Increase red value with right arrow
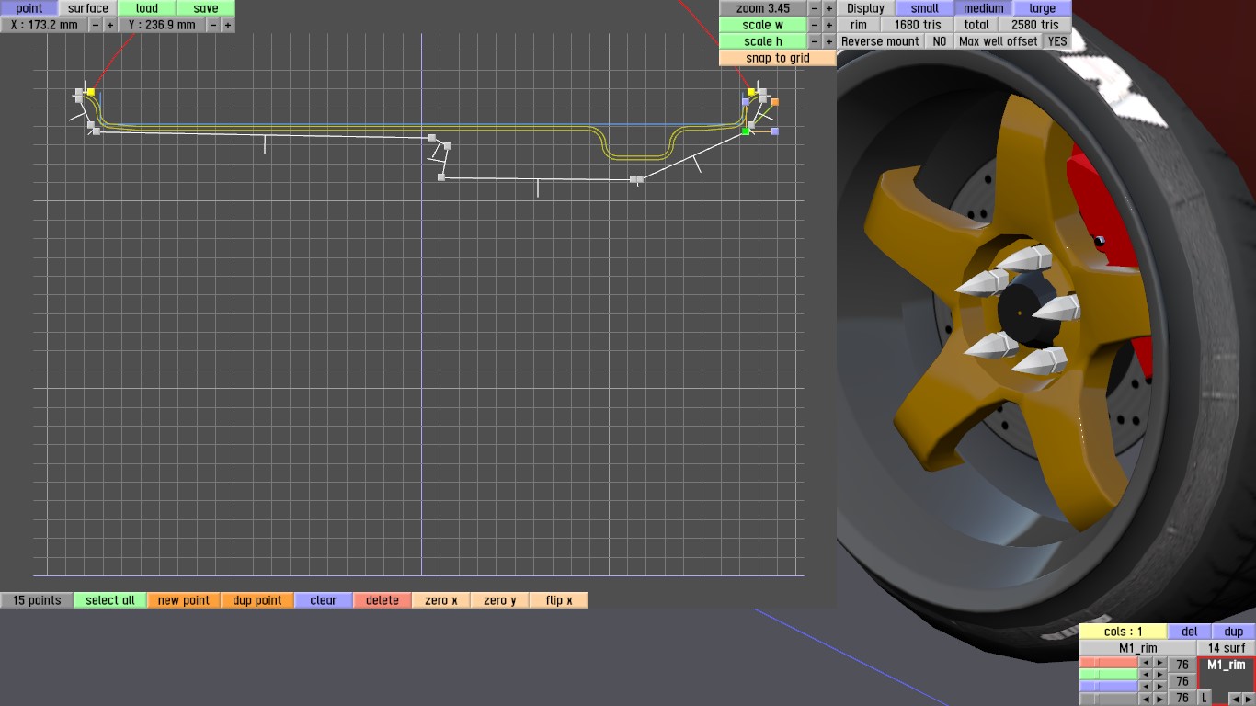Screen dimensions: 1256x706 [x=1159, y=663]
